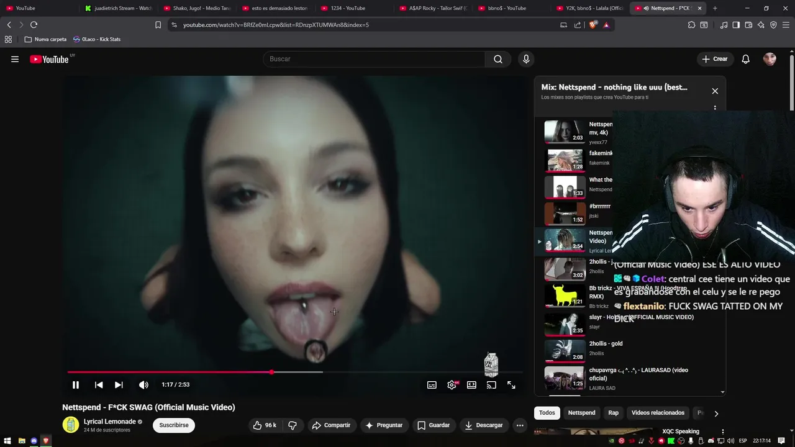Play the fakemink playlist video thumbnail
795x447 pixels.
coord(564,160)
